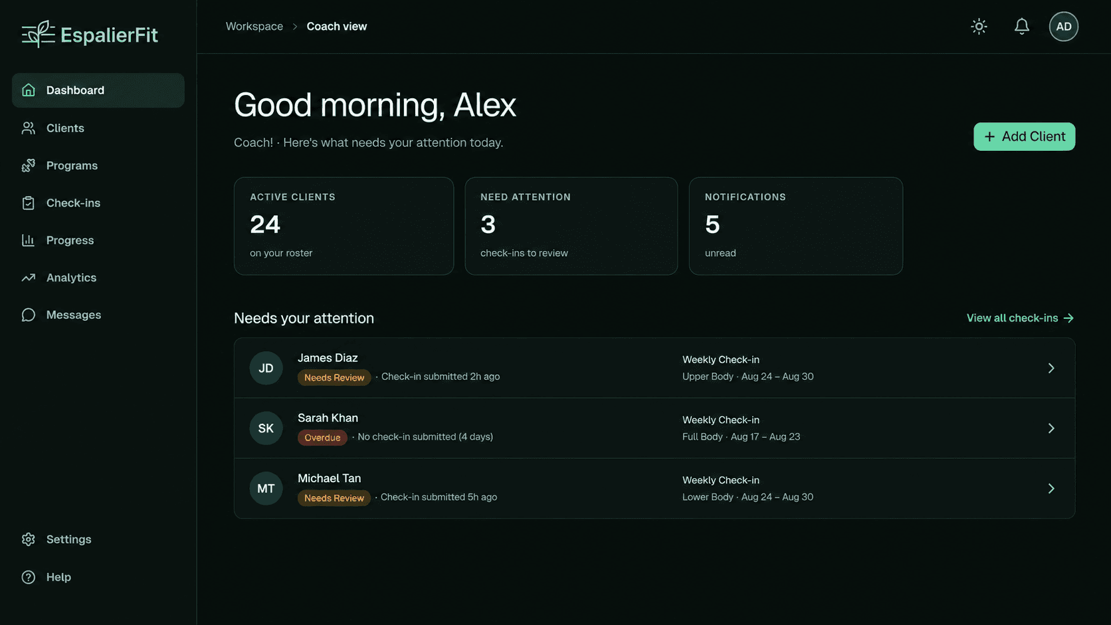
Task: Select Michael Tan's name
Action: coord(329,478)
